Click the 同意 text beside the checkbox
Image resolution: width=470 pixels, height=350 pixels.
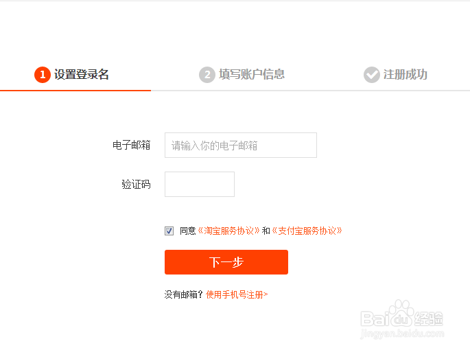coord(187,231)
